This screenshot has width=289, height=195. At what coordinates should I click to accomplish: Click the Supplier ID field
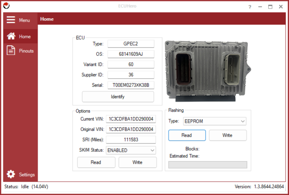131,75
